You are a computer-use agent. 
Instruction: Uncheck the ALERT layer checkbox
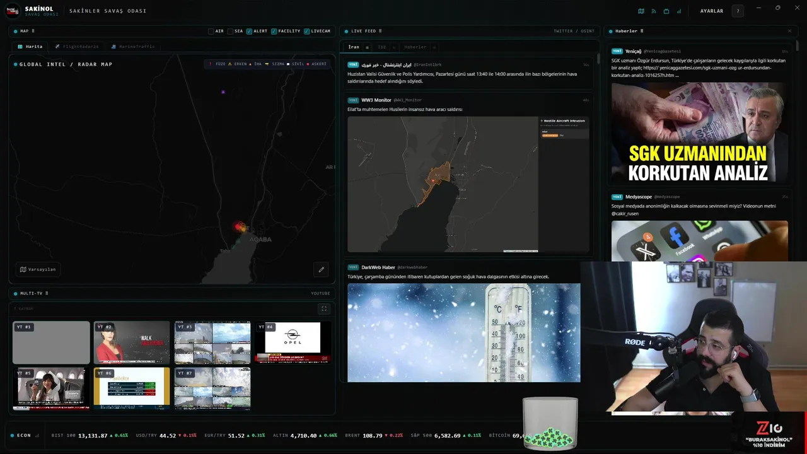[x=249, y=31]
